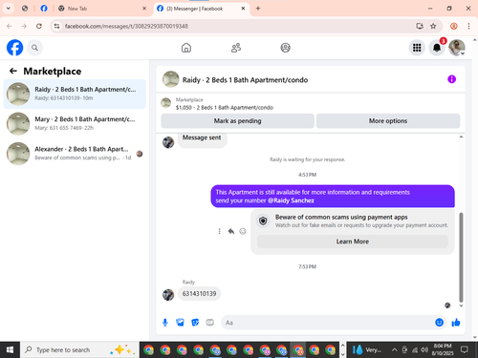Open the Windows Start button
The image size is (478, 358).
[10, 349]
